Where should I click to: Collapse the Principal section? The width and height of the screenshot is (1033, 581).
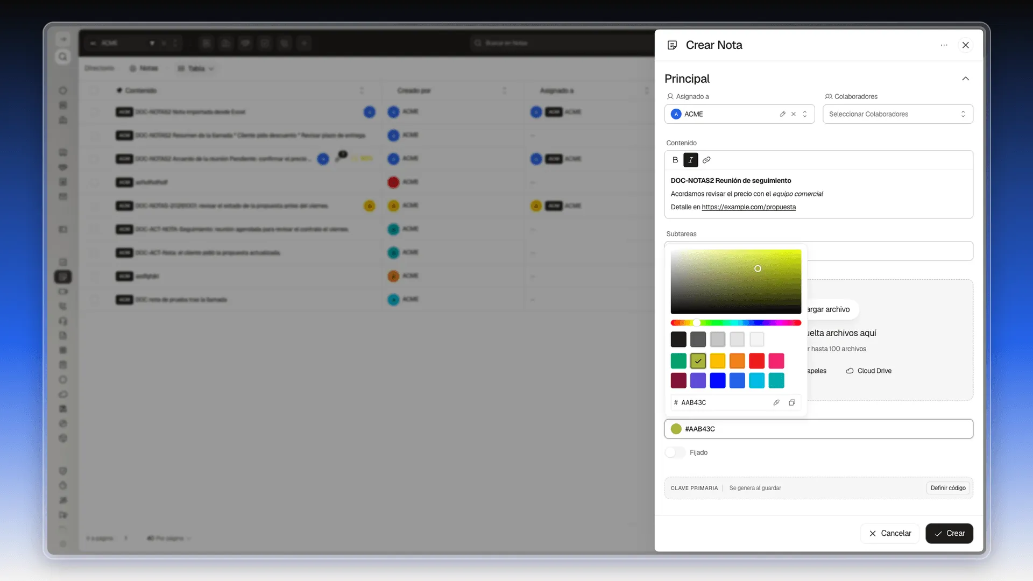(x=966, y=79)
